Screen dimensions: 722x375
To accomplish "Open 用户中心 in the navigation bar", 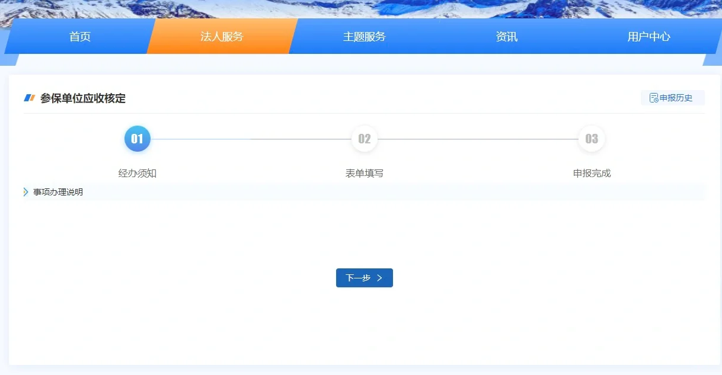I will (x=648, y=37).
